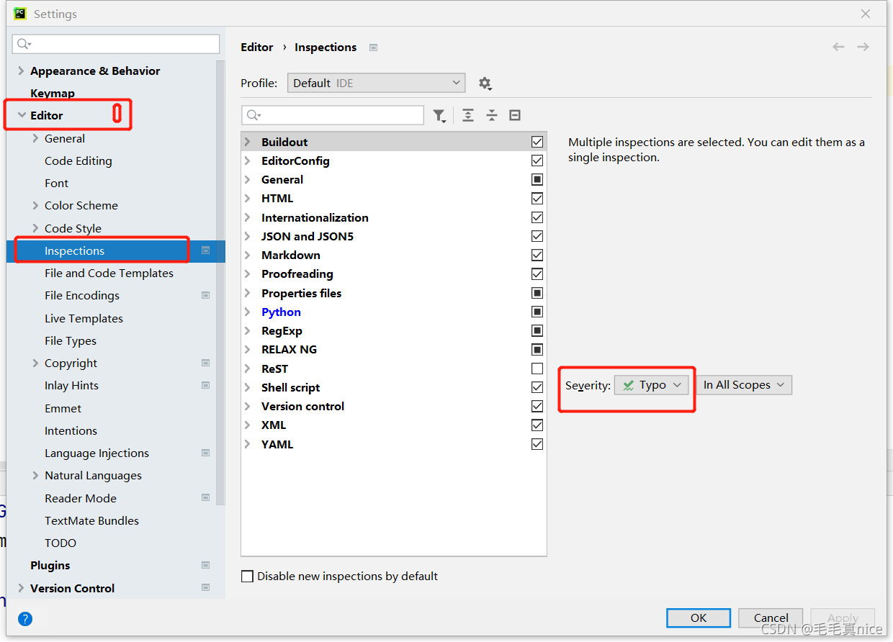Select the RELAX NG inspections row
This screenshot has height=642, width=893.
coord(394,350)
